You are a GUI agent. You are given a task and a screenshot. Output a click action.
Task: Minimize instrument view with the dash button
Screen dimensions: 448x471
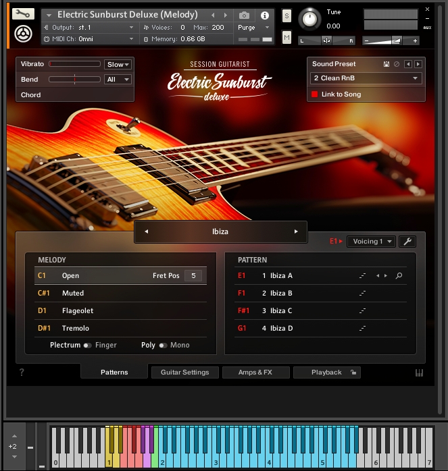[x=427, y=18]
